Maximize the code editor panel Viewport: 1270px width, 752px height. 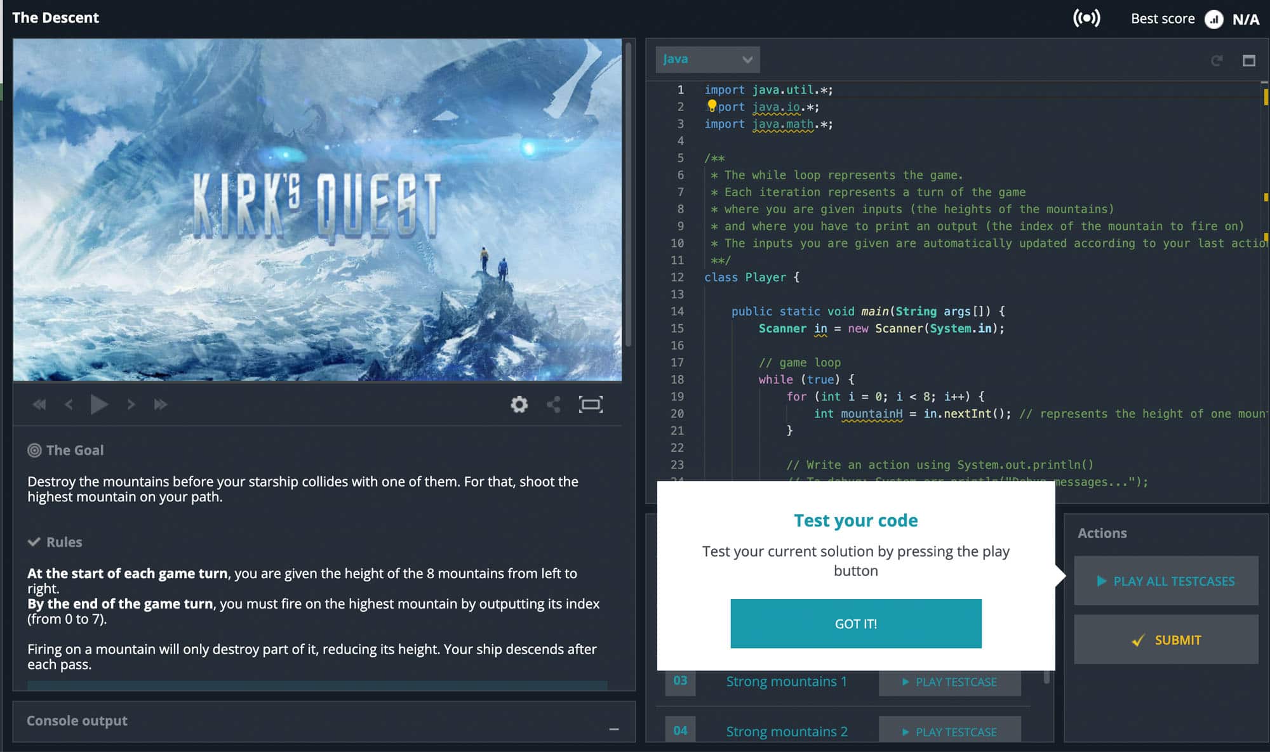click(x=1248, y=61)
